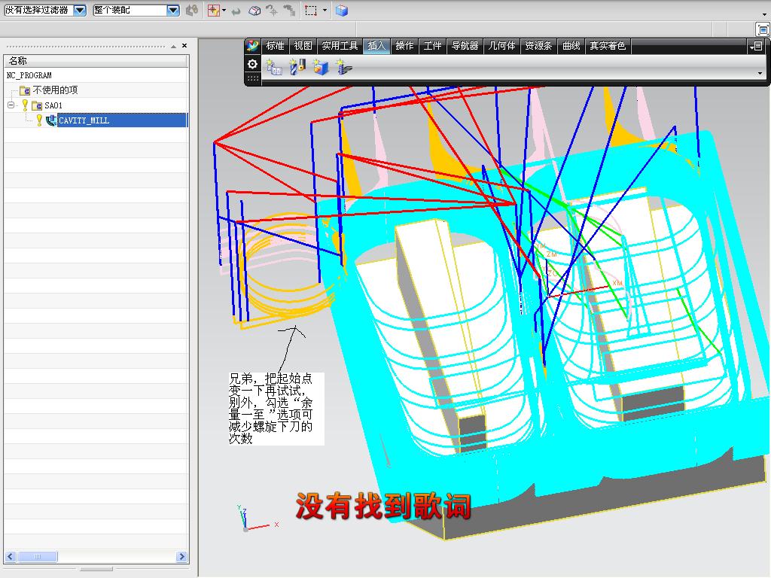This screenshot has height=578, width=771.
Task: Click the CAVITY_MILL operation type icon
Action: (x=51, y=120)
